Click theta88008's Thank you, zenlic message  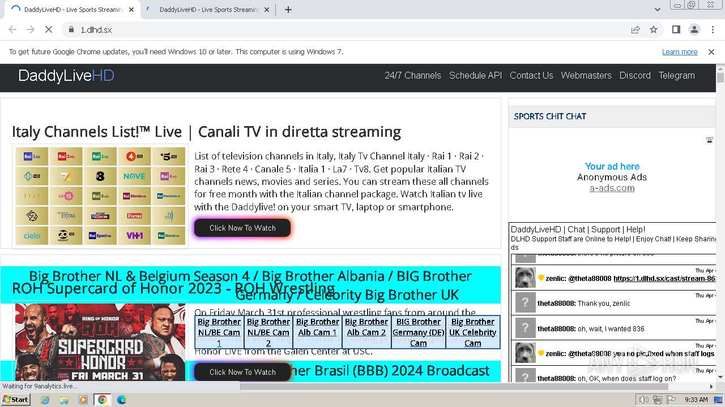click(x=604, y=304)
